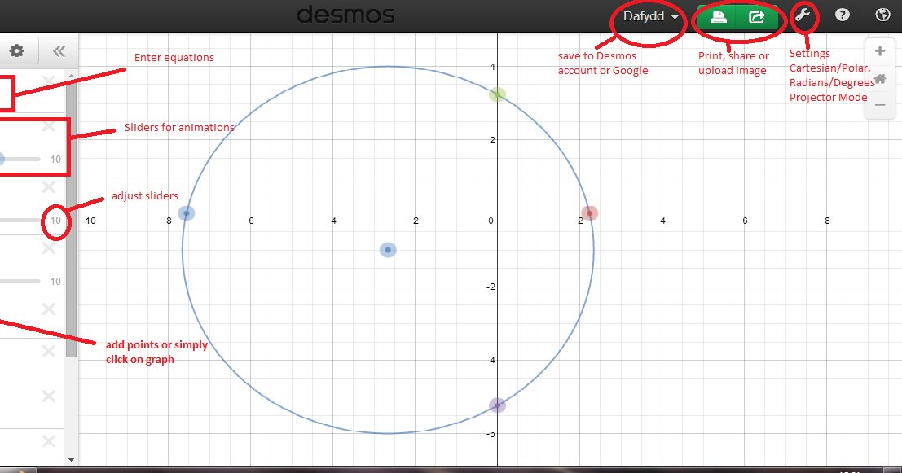Screen dimensions: 902x473
Task: Click the expression list scroll-down arrow
Action: click(x=71, y=460)
